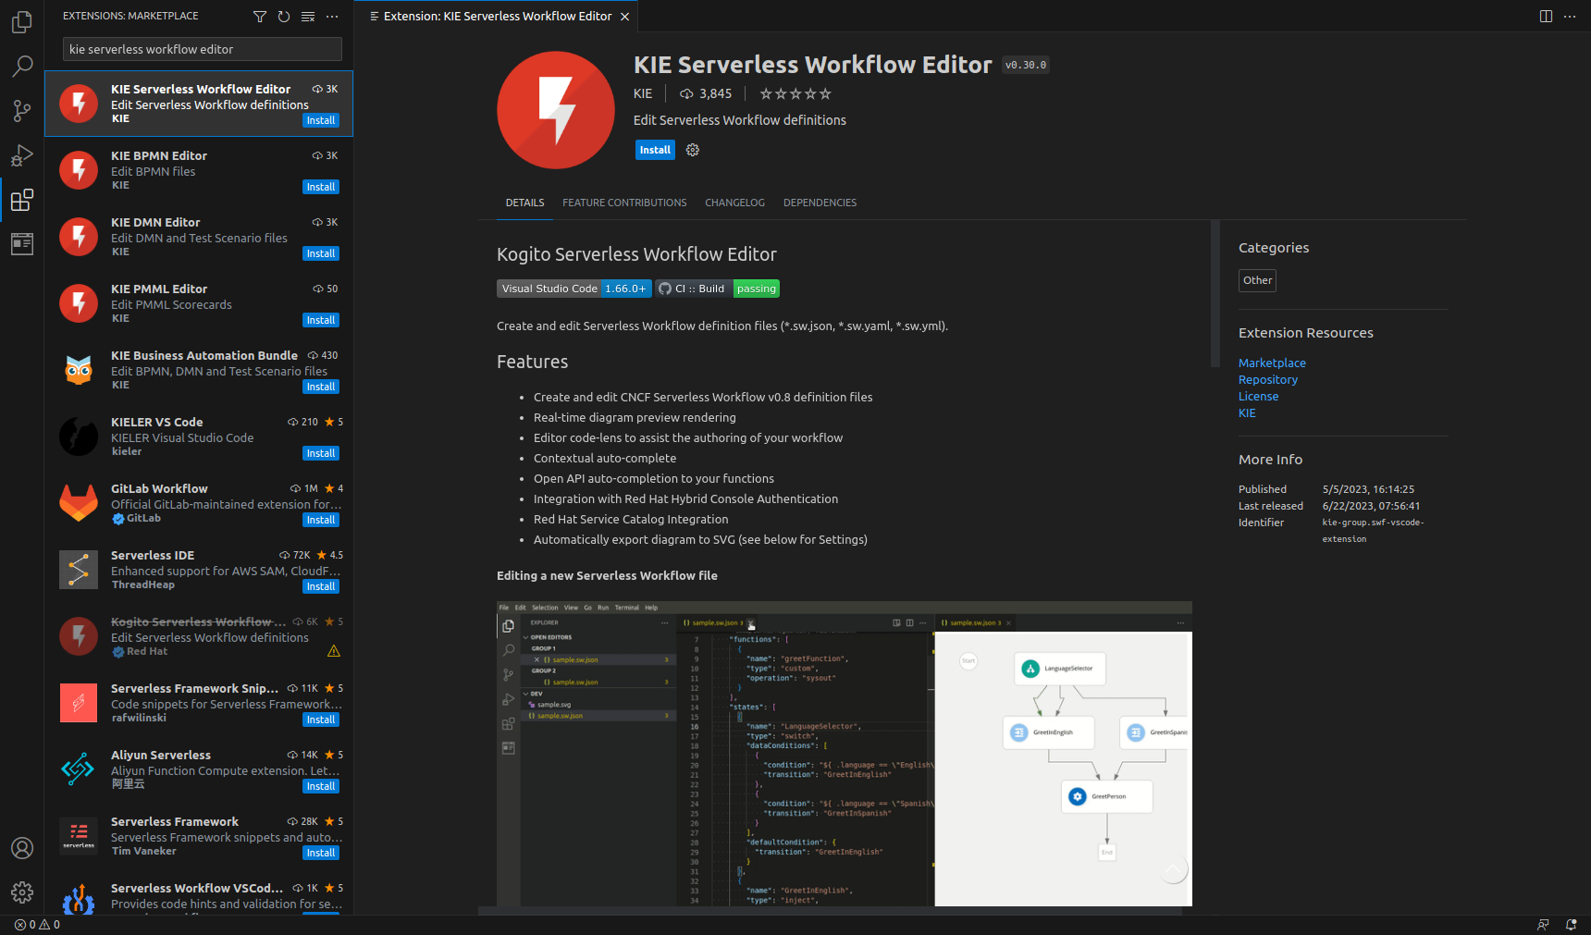1591x935 pixels.
Task: Switch to the CHANGELOG tab
Action: [734, 203]
